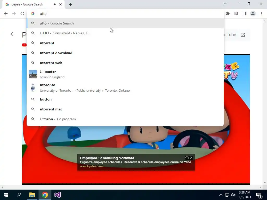The image size is (267, 200).
Task: Open volume control in system tray
Action: pos(233,195)
